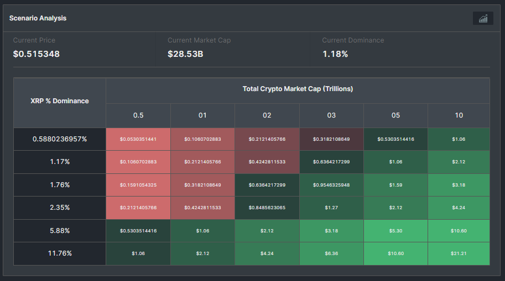This screenshot has width=505, height=281.
Task: Select the 03 trillion column header
Action: (x=331, y=115)
